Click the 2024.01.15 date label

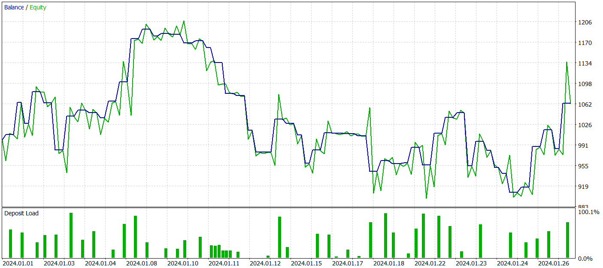(x=306, y=263)
